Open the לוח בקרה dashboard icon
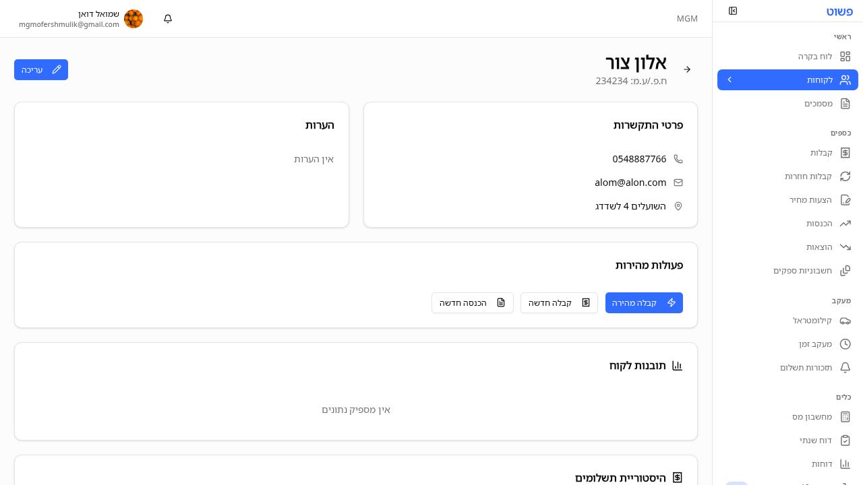The width and height of the screenshot is (863, 485). pos(845,57)
